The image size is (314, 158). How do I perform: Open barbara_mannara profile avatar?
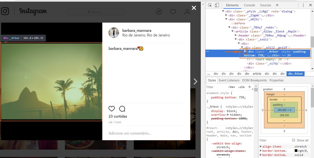tap(114, 32)
